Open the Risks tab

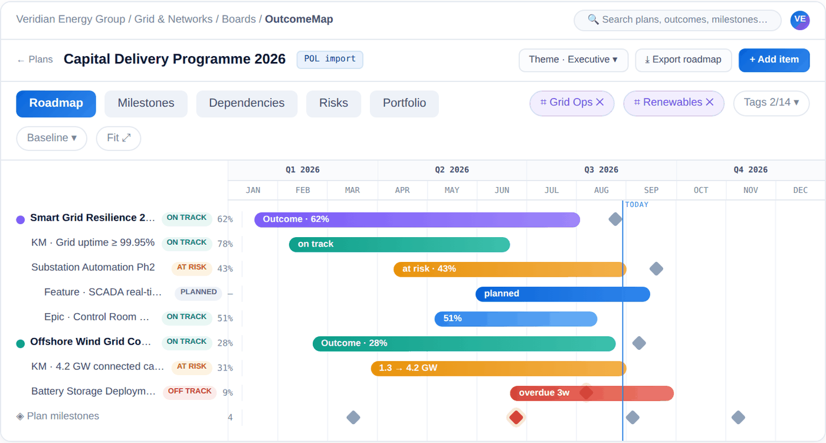[x=333, y=103]
